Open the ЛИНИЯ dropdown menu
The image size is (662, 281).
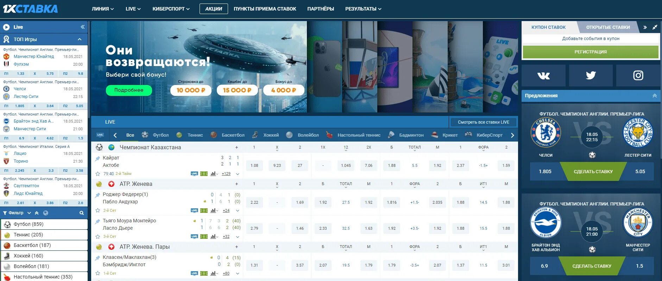[x=102, y=9]
